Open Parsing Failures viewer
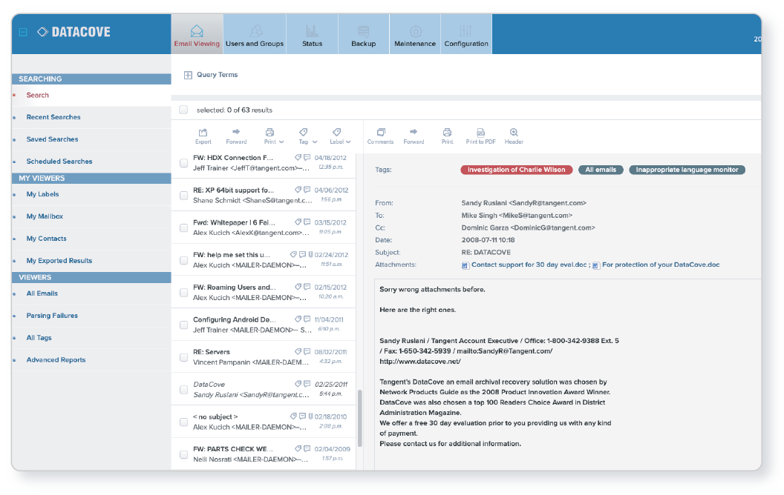This screenshot has height=495, width=784. coord(52,316)
